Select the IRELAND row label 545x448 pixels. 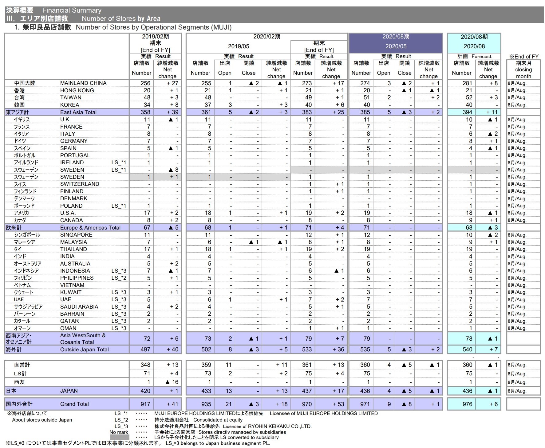(72, 162)
